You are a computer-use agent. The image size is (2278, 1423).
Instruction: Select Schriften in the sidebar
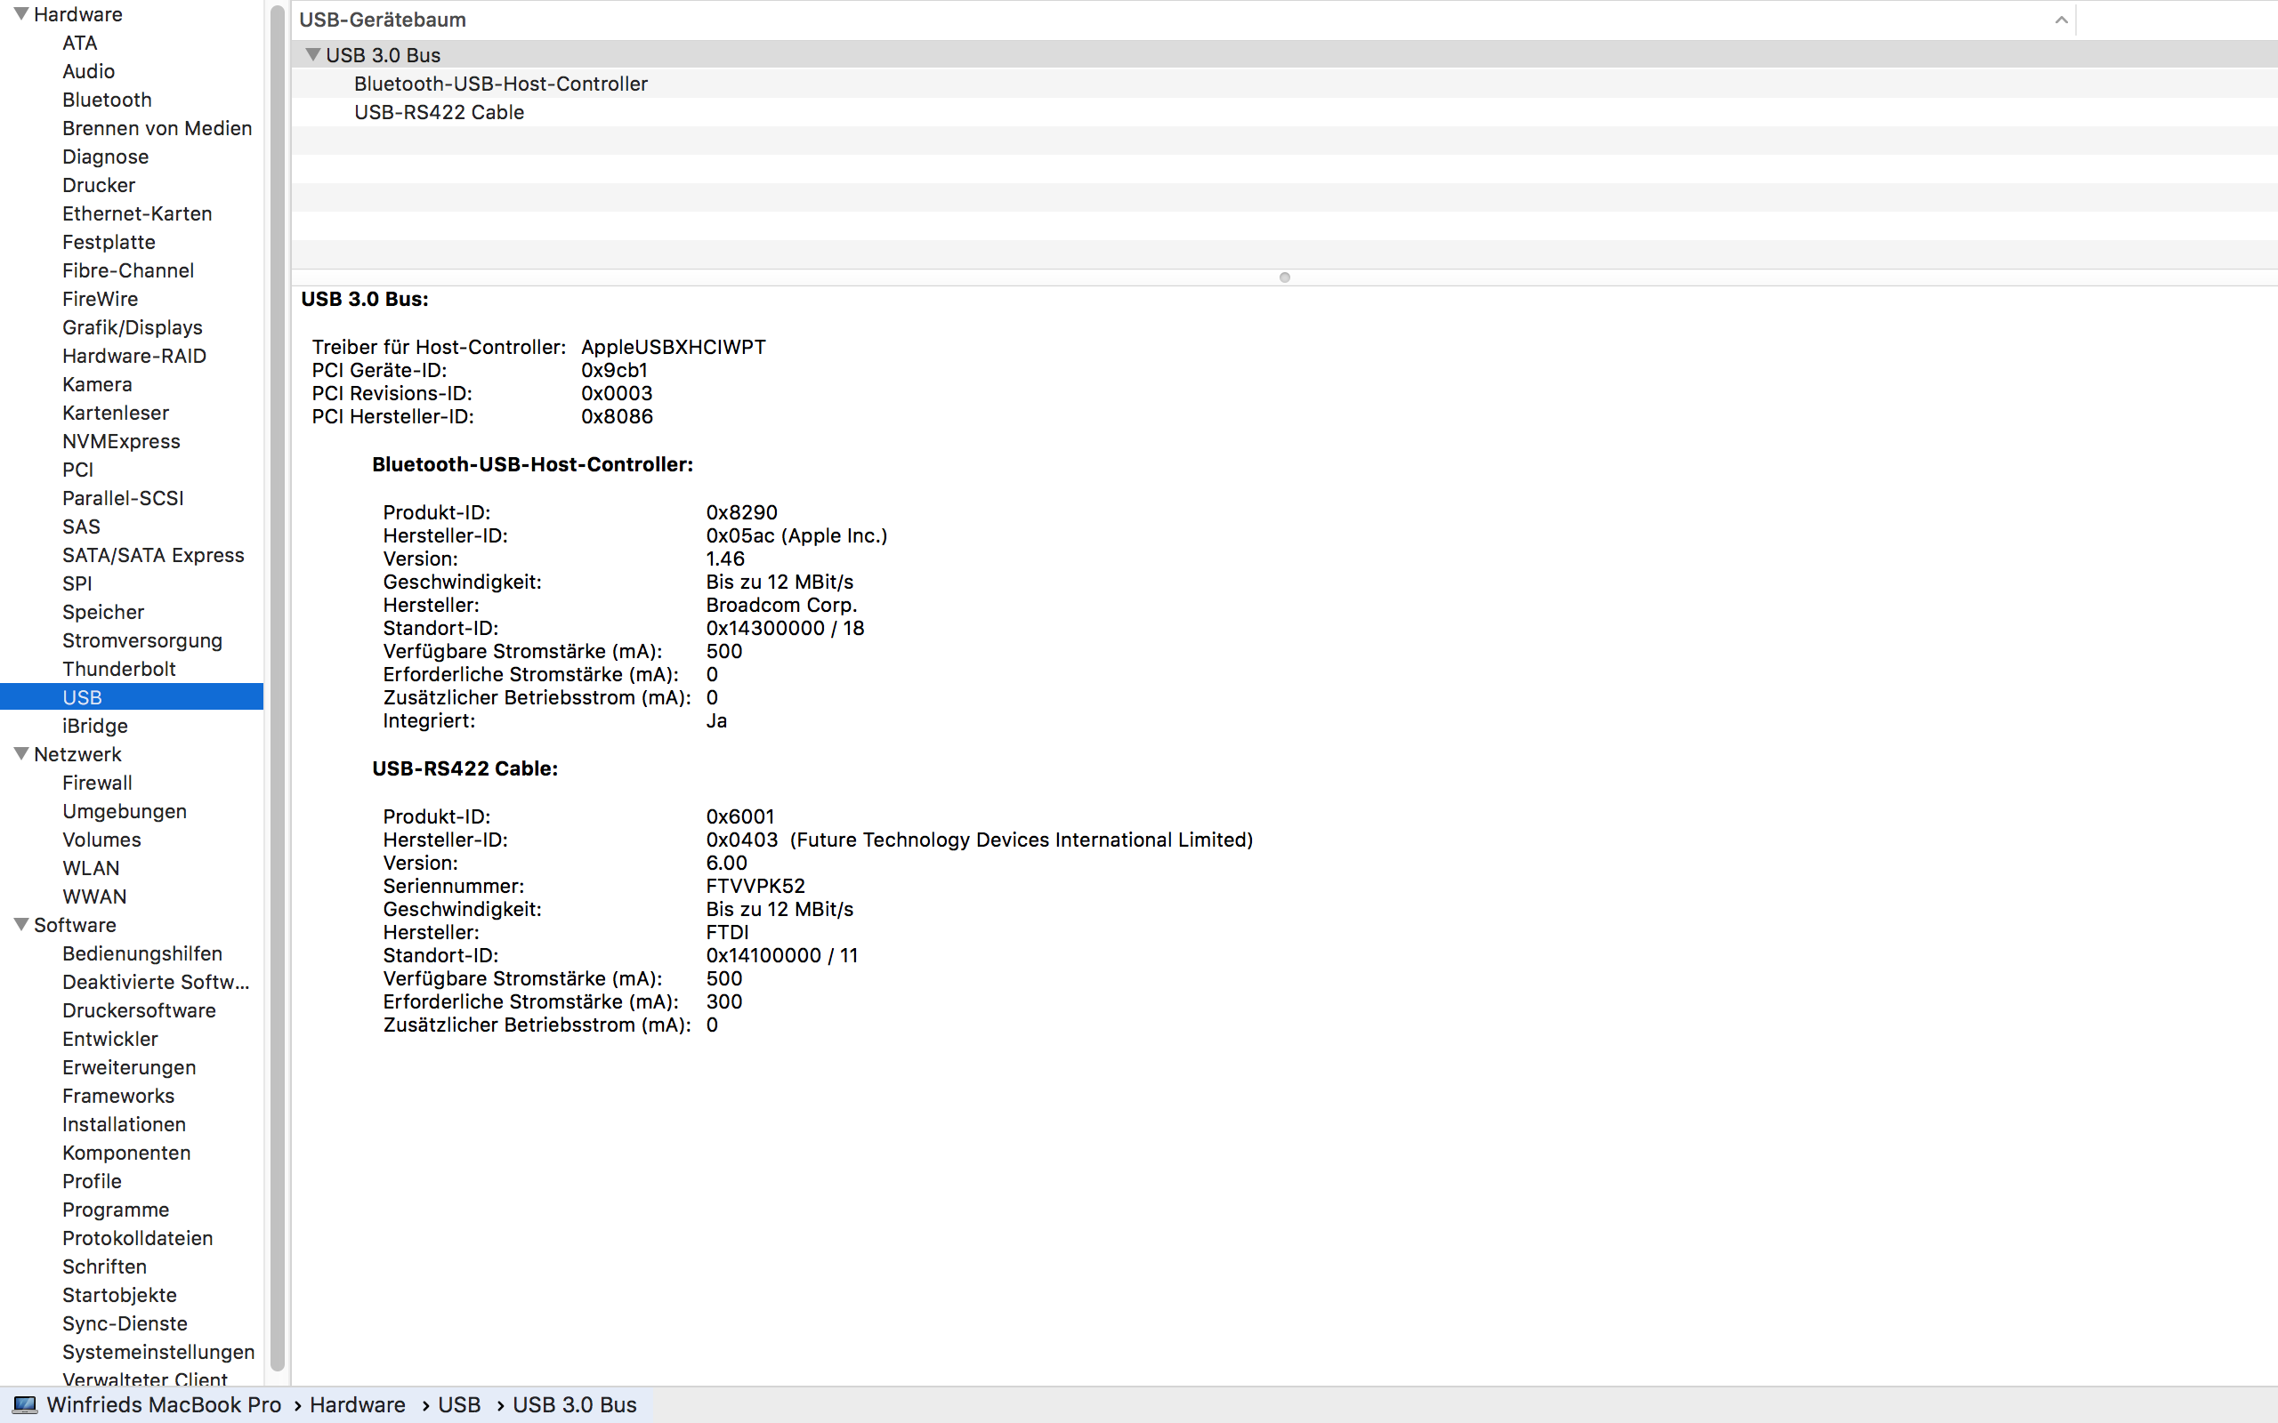coord(104,1266)
